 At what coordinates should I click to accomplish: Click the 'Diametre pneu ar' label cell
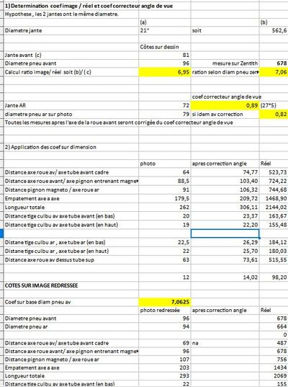[x=71, y=326]
